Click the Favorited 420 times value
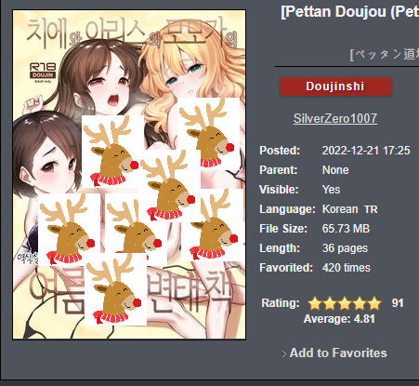The height and width of the screenshot is (386, 419). (347, 268)
